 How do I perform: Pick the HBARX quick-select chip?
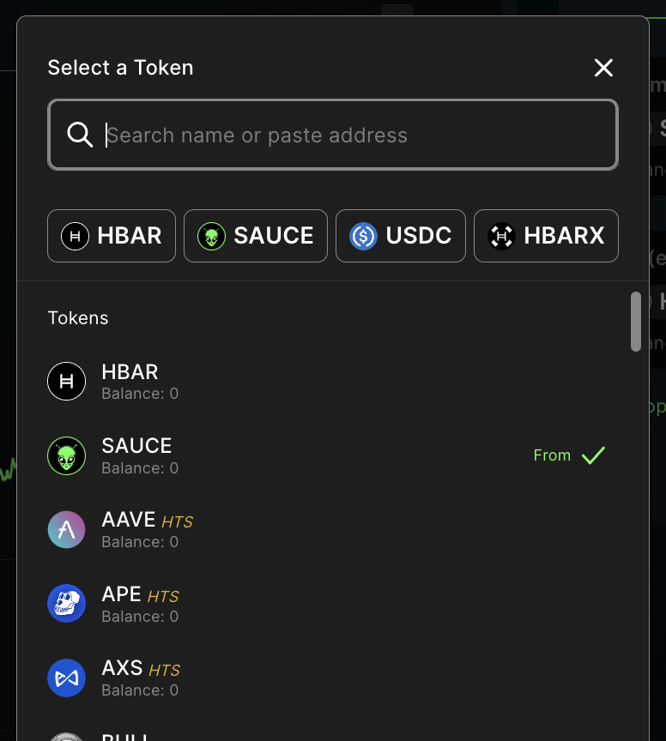tap(546, 236)
